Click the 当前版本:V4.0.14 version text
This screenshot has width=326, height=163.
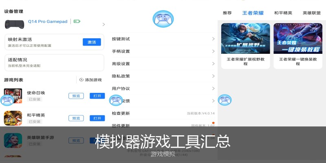200,114
